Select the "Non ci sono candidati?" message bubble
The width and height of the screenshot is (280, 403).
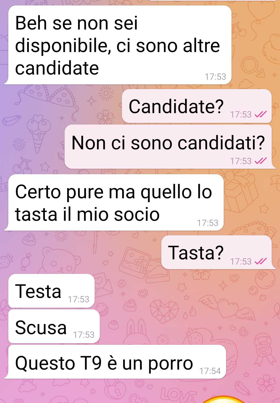coord(170,147)
